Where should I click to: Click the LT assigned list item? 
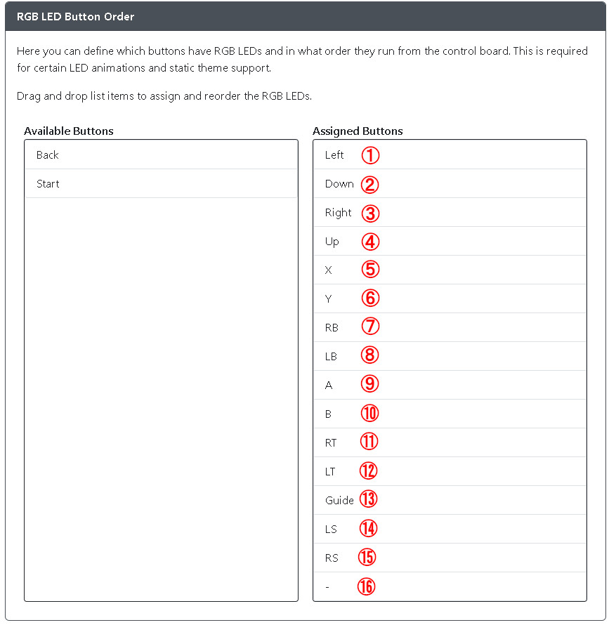point(450,471)
